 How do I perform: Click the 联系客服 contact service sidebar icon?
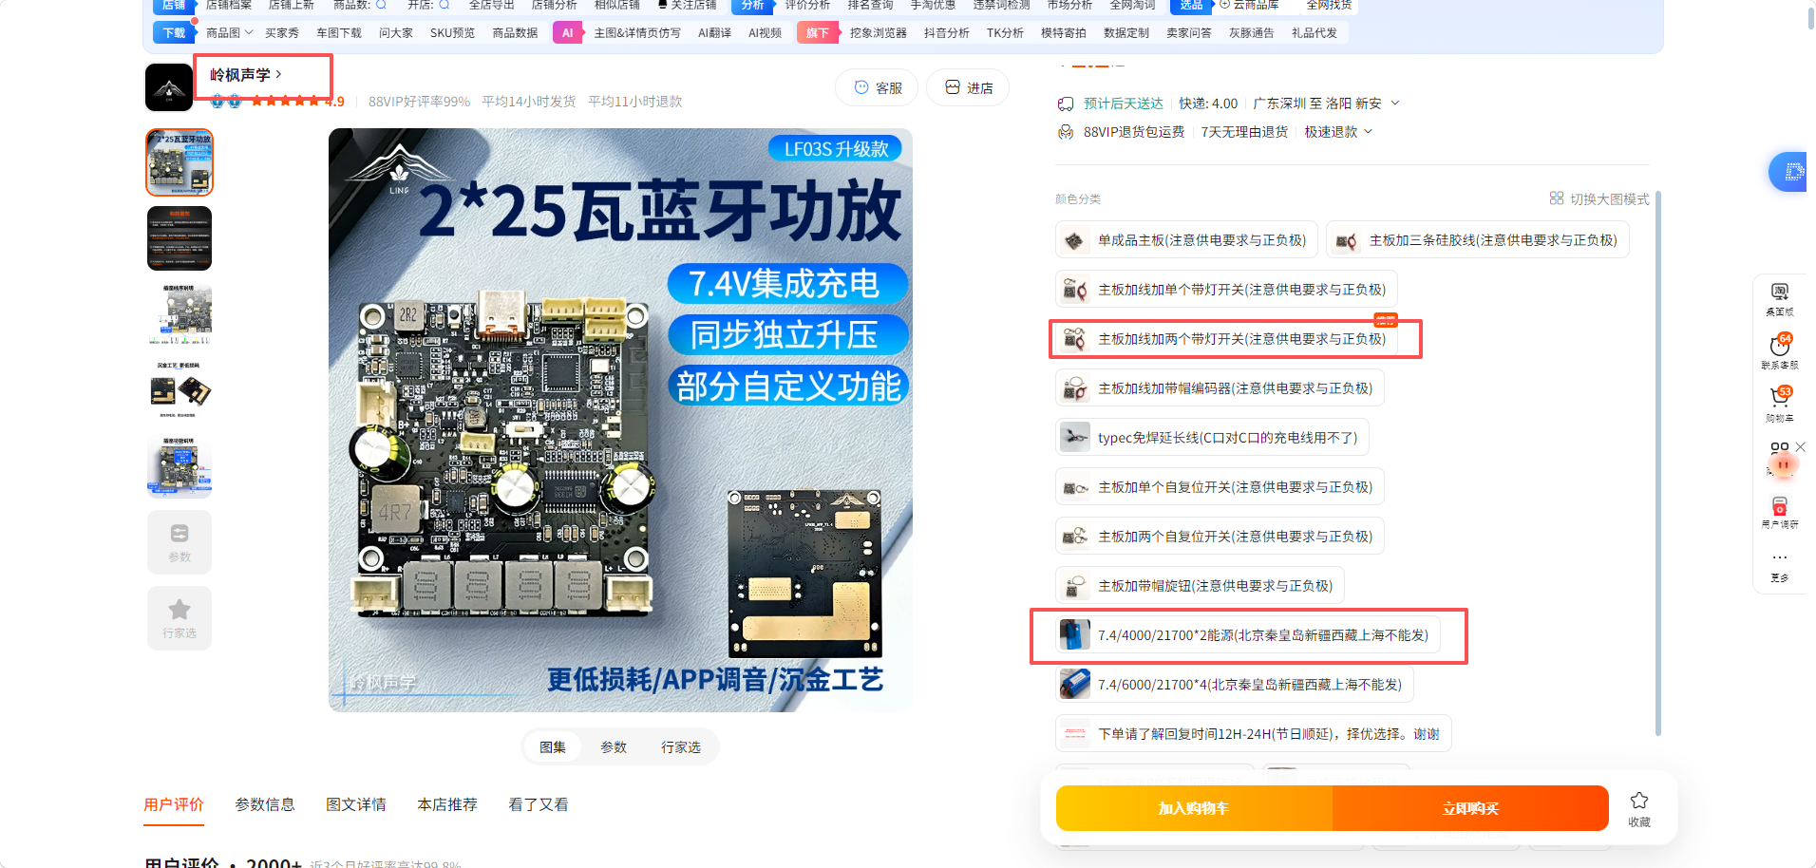coord(1780,350)
